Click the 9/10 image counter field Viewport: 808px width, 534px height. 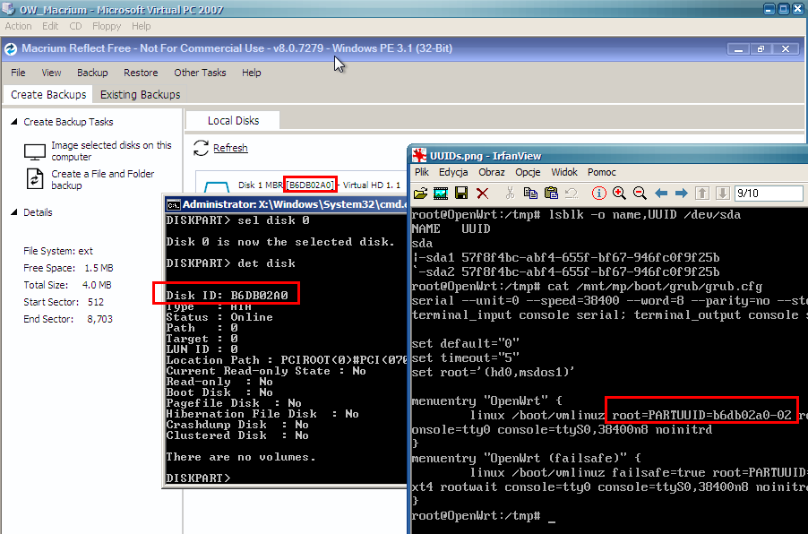pos(769,194)
